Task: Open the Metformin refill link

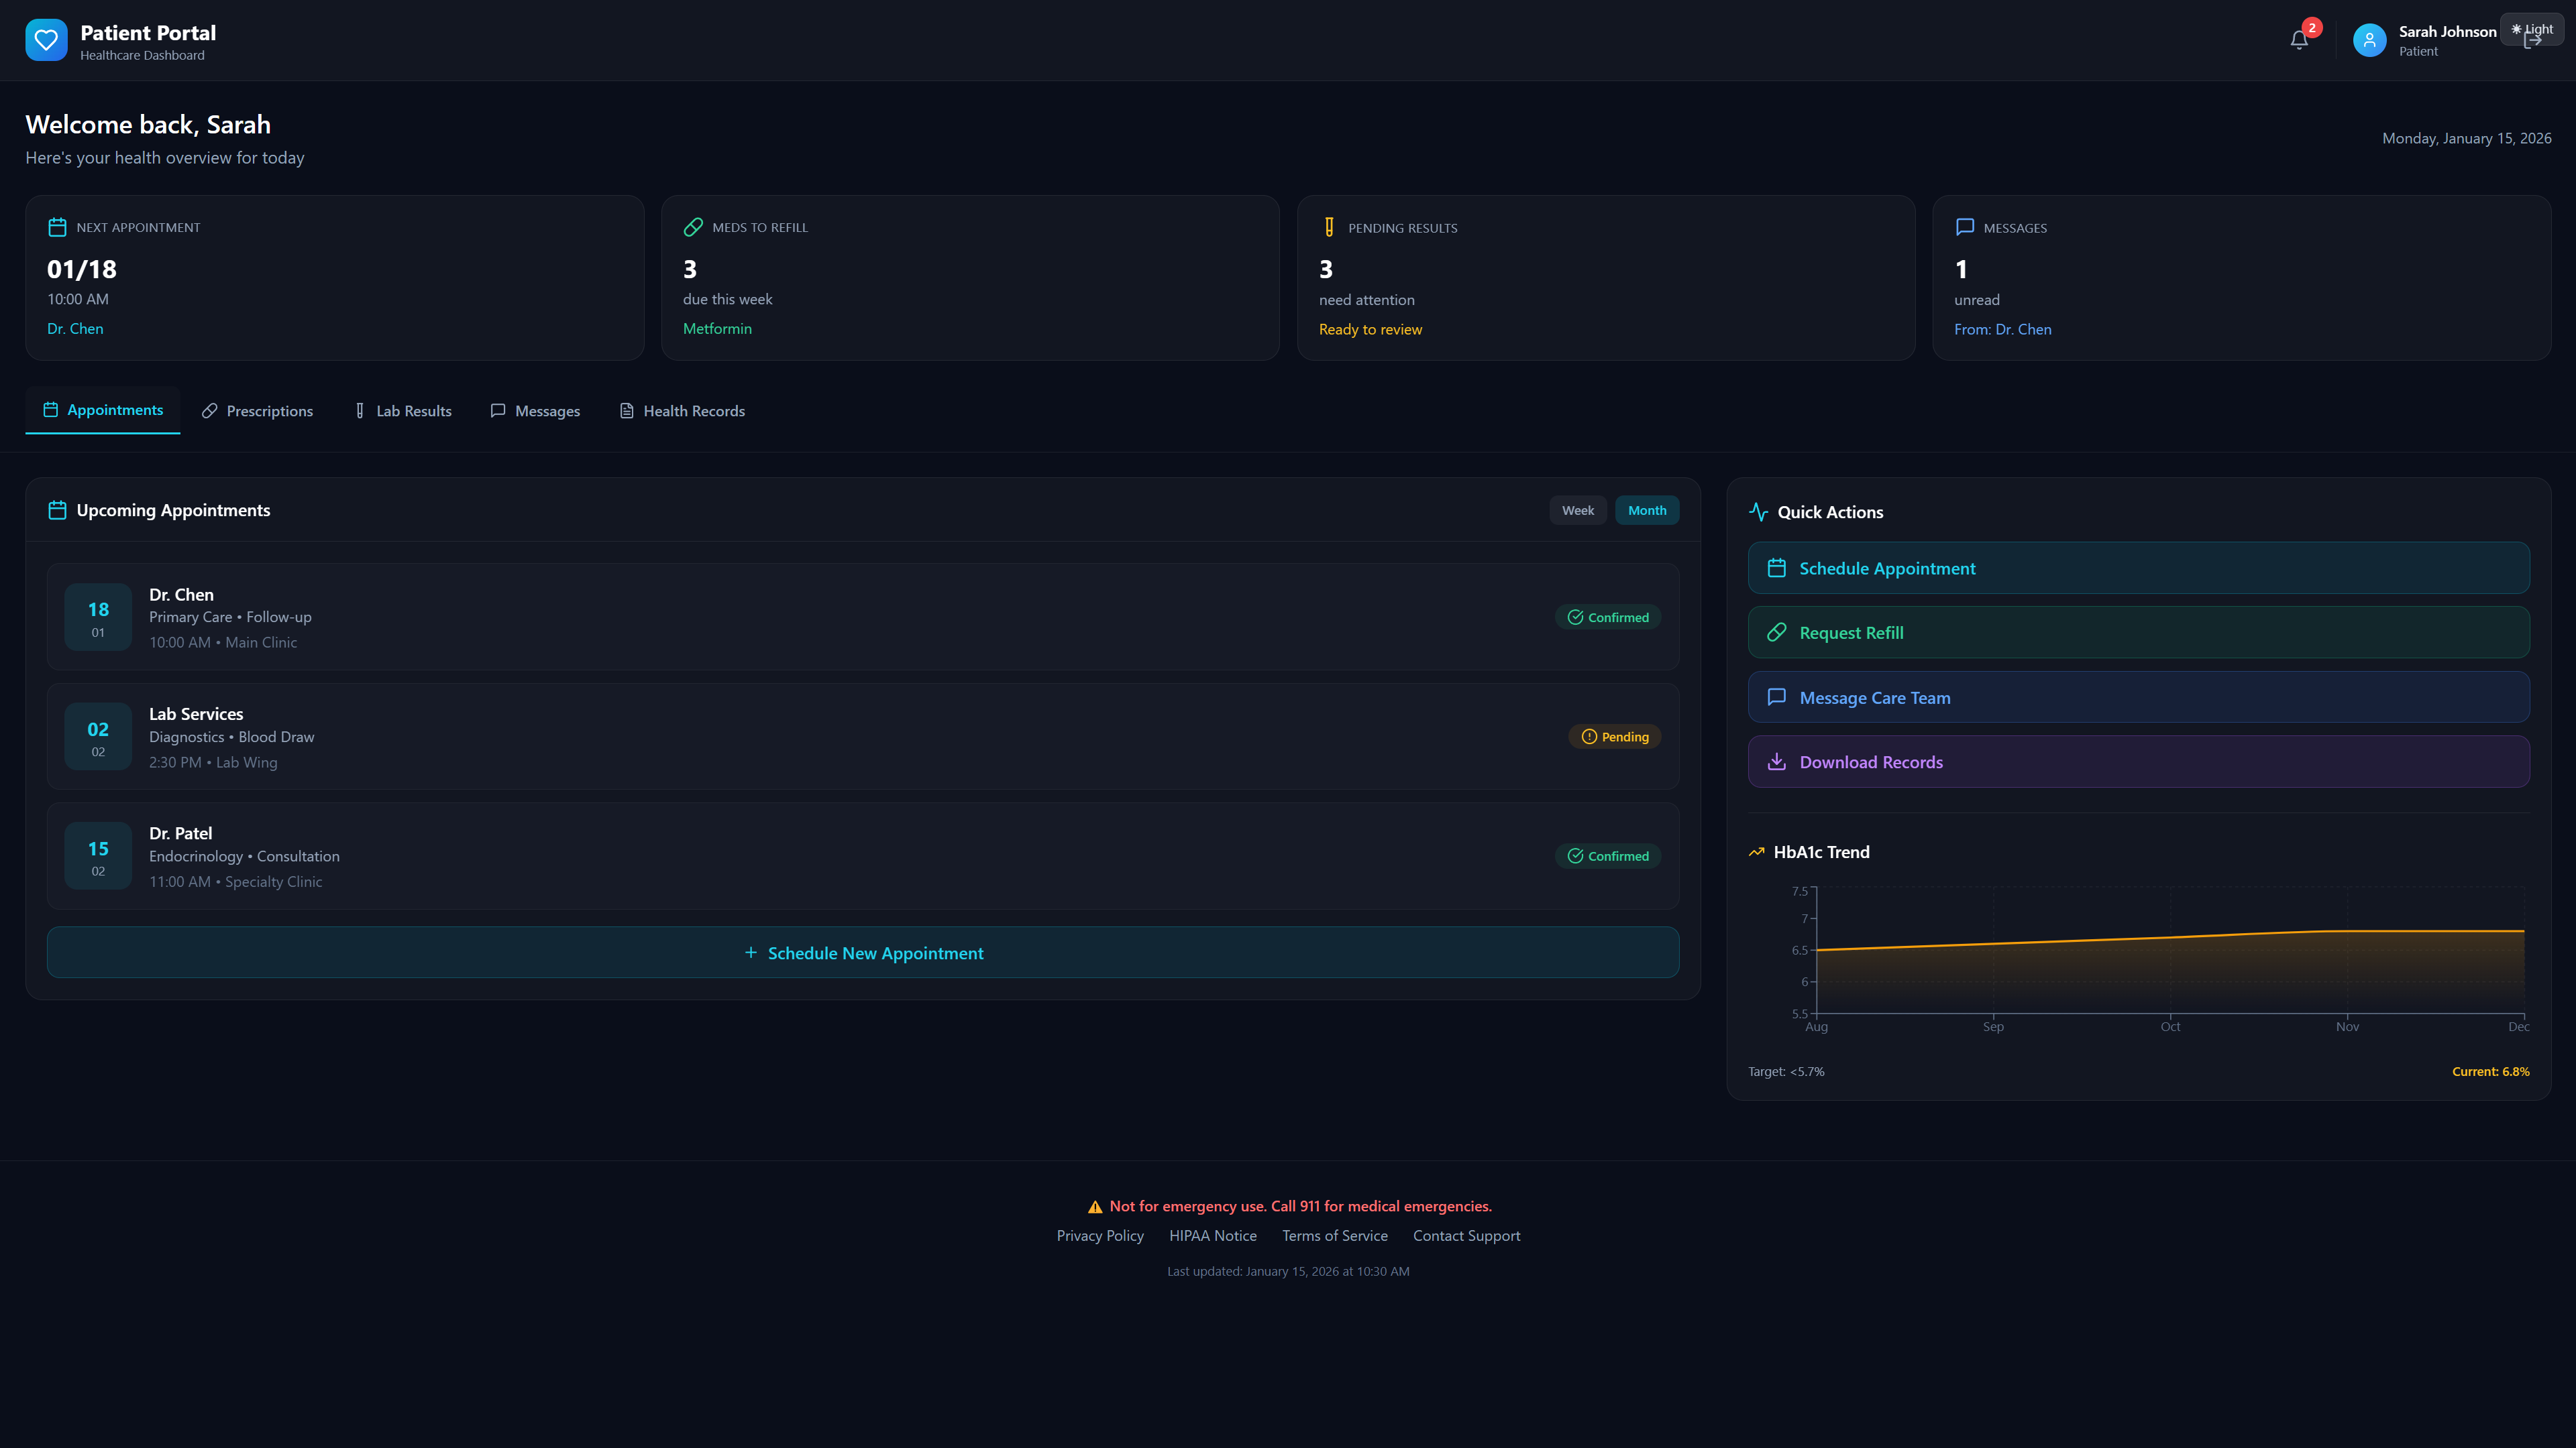Action: click(717, 328)
